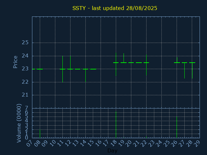Click day tick label 28
Screen dimensions: 207x155
[x=190, y=143]
